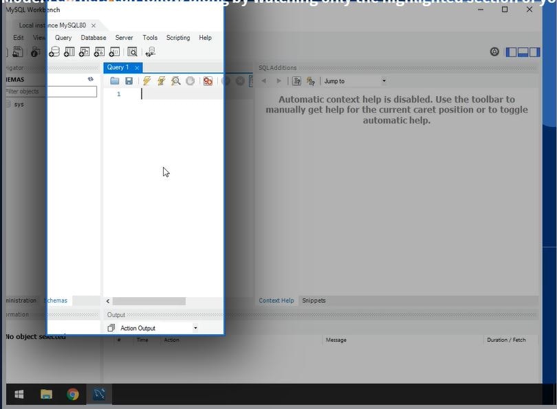
Task: Open the Windows Start menu
Action: point(19,394)
